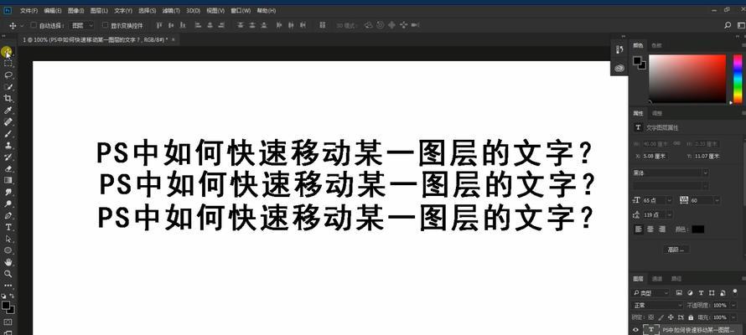The width and height of the screenshot is (746, 335).
Task: Open the 窗口(W) menu
Action: coord(241,10)
